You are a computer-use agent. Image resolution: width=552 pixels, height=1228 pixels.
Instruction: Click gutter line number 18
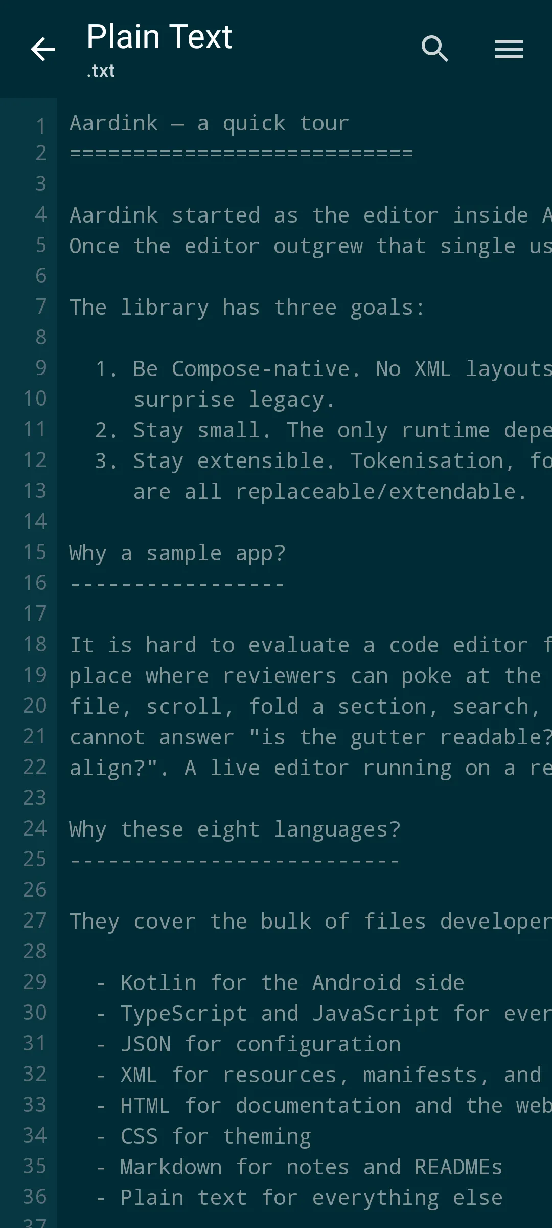(x=35, y=644)
